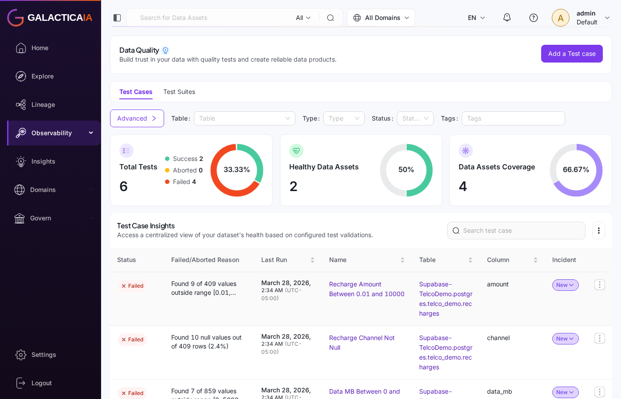Click the 50% healthy assets donut chart

pyautogui.click(x=406, y=170)
